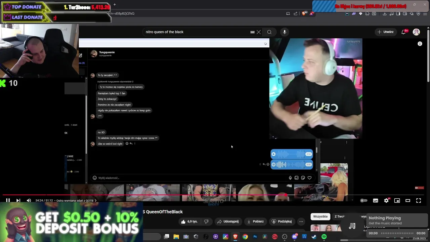Open the player settings gear
The width and height of the screenshot is (430, 242).
click(386, 201)
